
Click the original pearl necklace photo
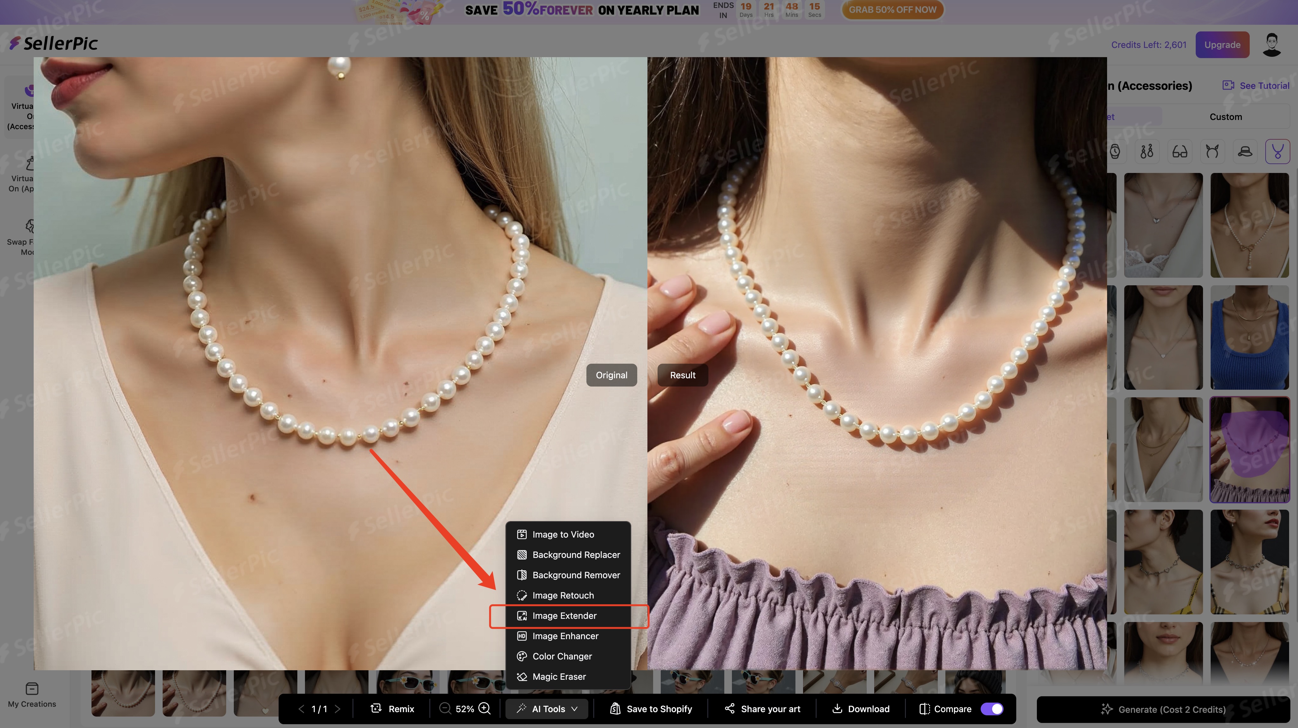pos(340,363)
